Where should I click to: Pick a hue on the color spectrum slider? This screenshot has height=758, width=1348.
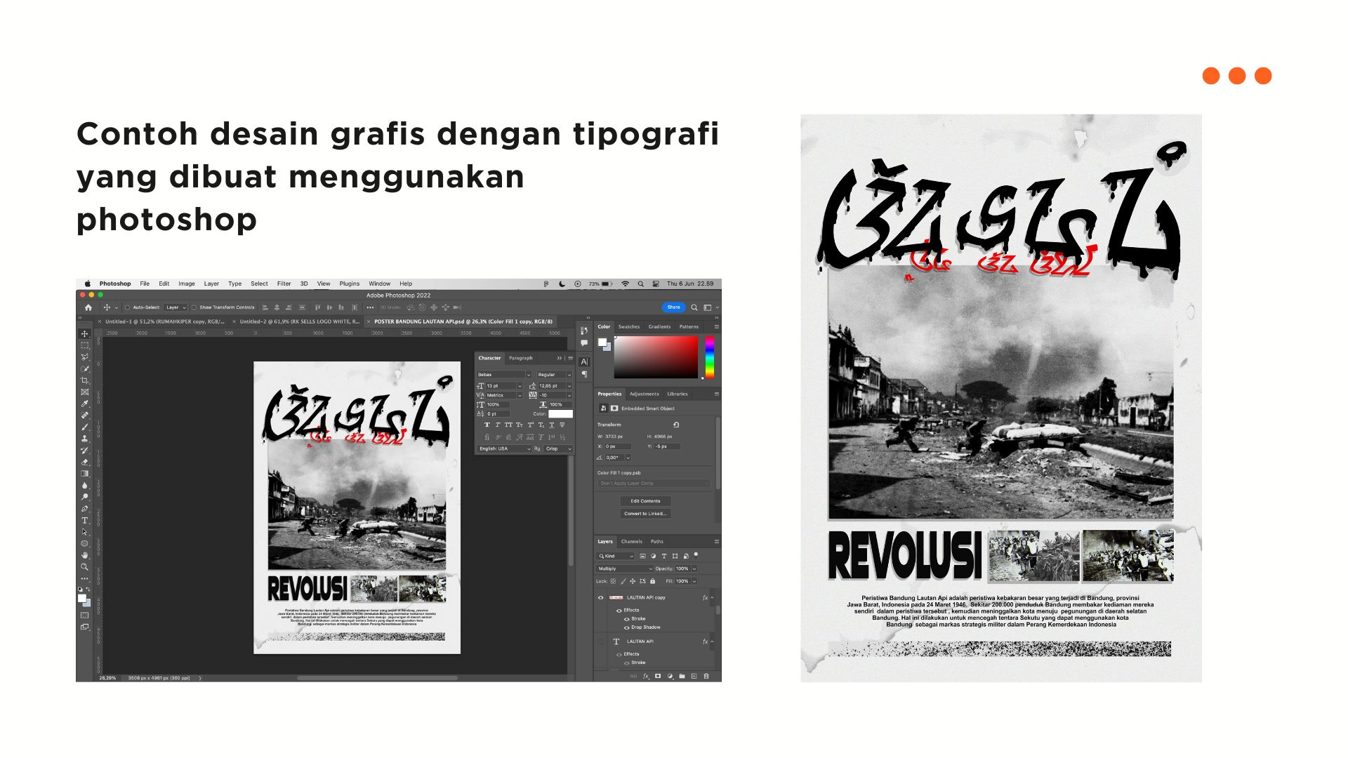tap(710, 358)
